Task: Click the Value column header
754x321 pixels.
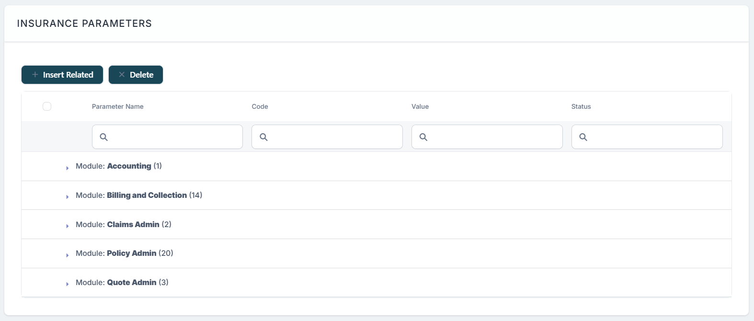Action: (x=420, y=106)
